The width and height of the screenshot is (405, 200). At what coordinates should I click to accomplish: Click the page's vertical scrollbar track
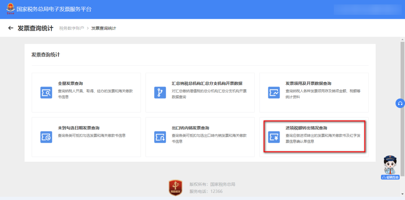click(x=402, y=117)
